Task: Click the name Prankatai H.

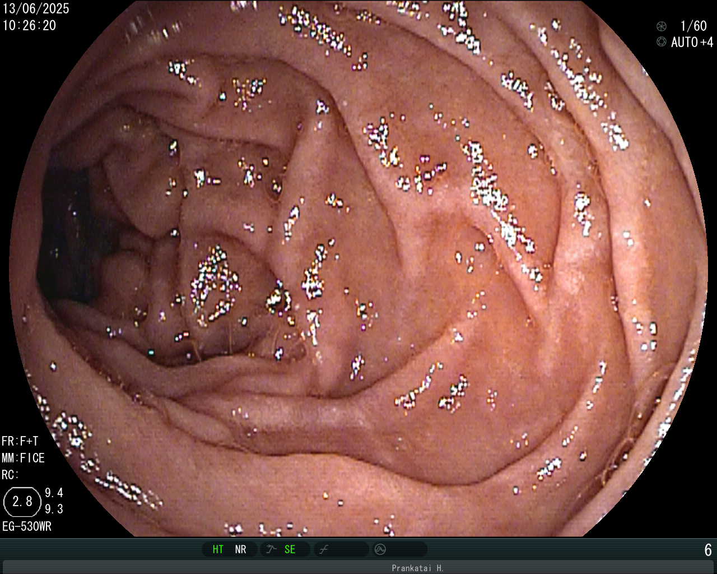Action: [417, 568]
